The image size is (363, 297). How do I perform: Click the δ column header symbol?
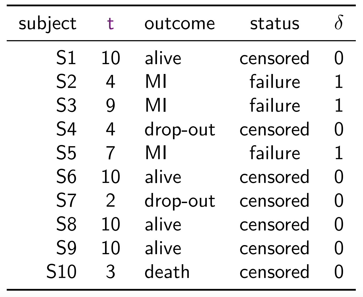point(338,23)
